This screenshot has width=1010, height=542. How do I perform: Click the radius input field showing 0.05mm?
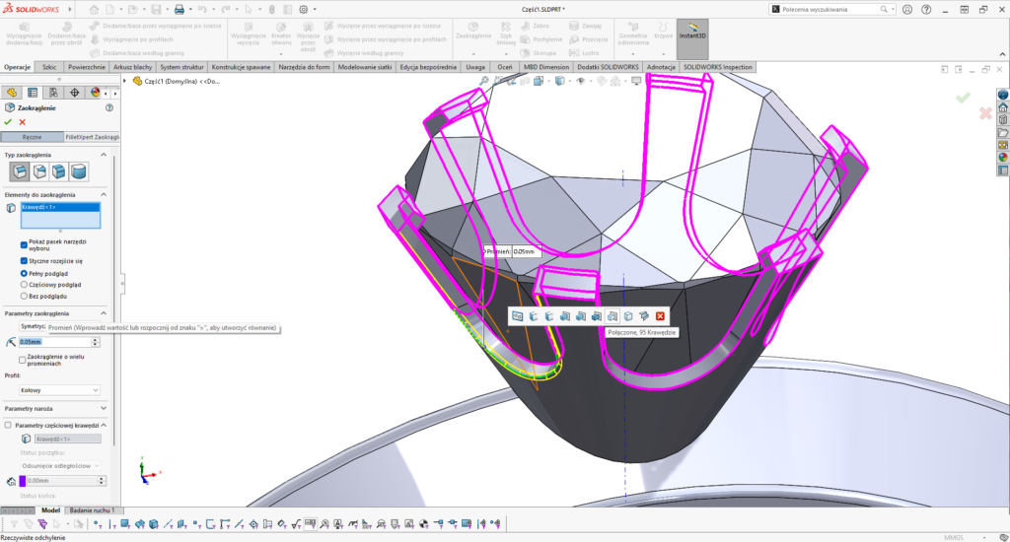click(x=53, y=341)
